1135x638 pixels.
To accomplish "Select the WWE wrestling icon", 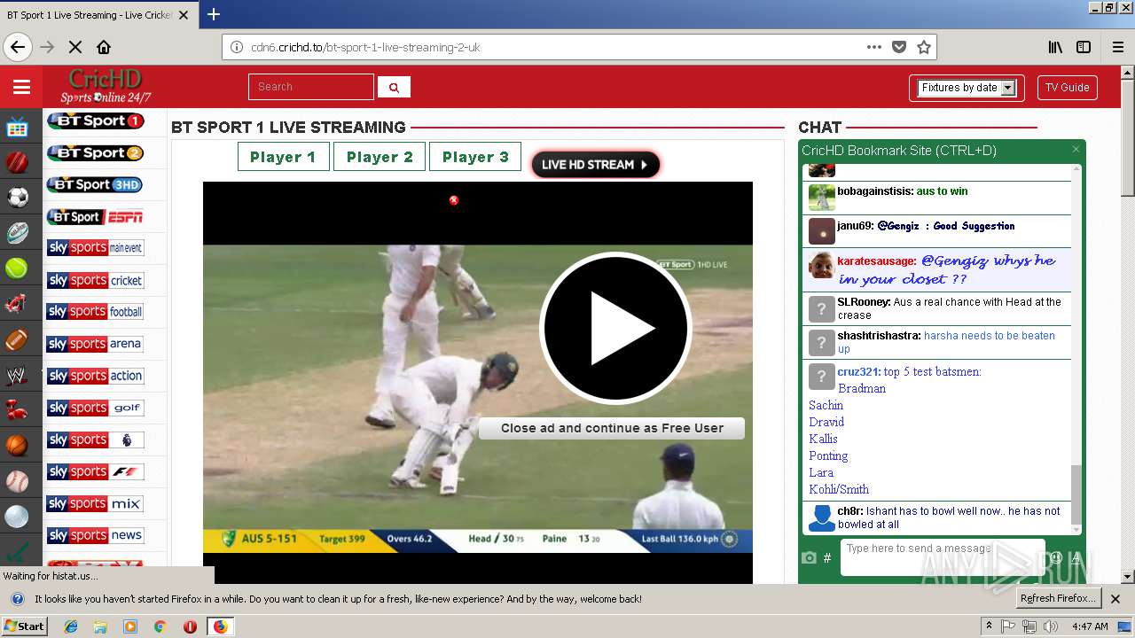I will coord(17,376).
